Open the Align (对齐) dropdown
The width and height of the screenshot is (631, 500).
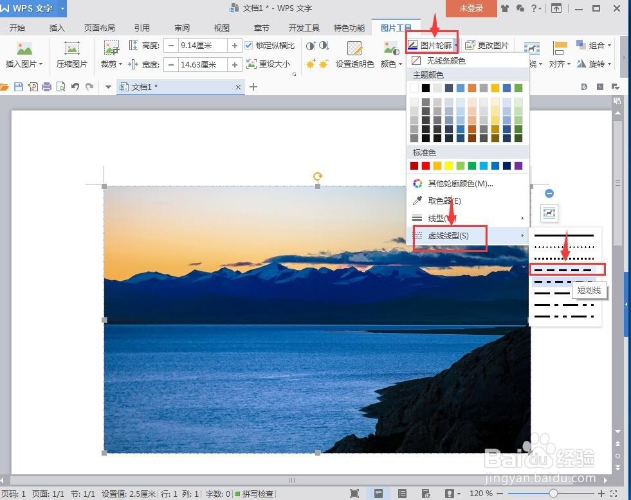(x=560, y=64)
